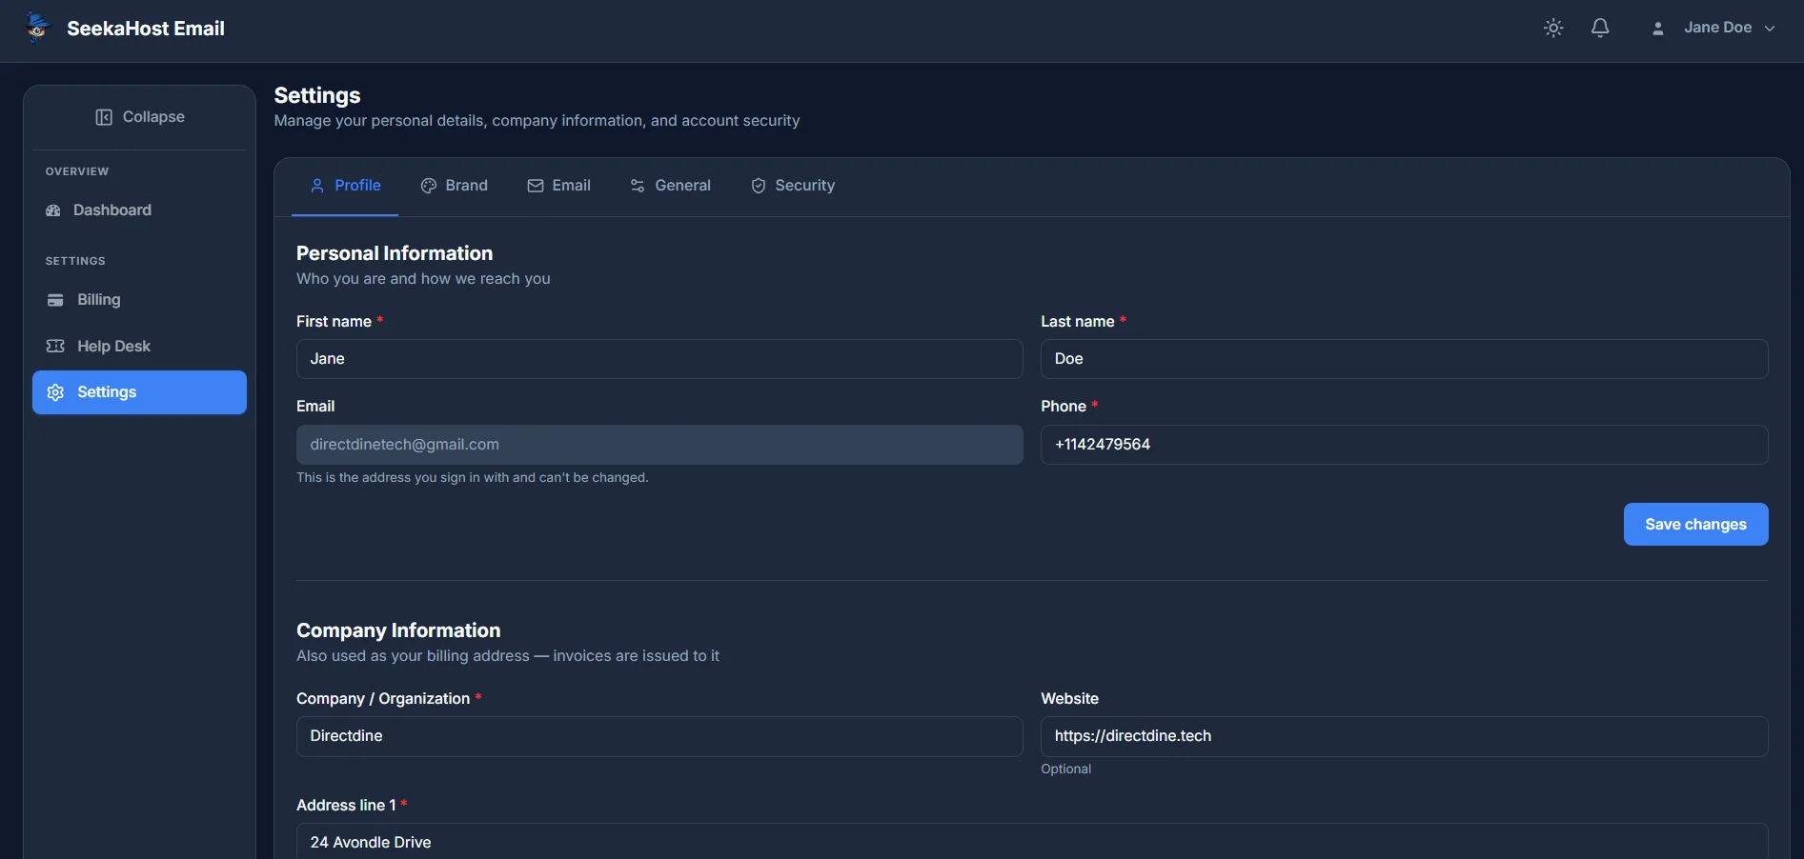1804x859 pixels.
Task: Click the SeekaHost logo icon
Action: click(36, 28)
